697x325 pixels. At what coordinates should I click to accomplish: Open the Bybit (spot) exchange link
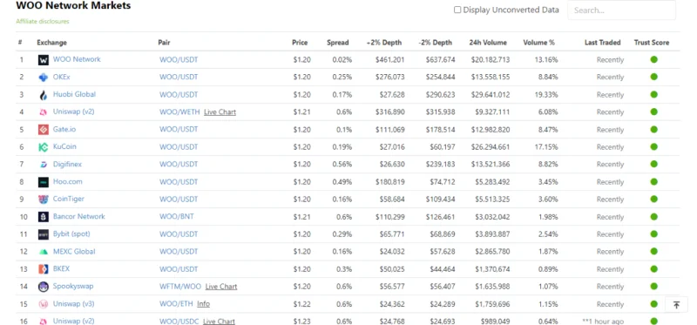pos(71,234)
